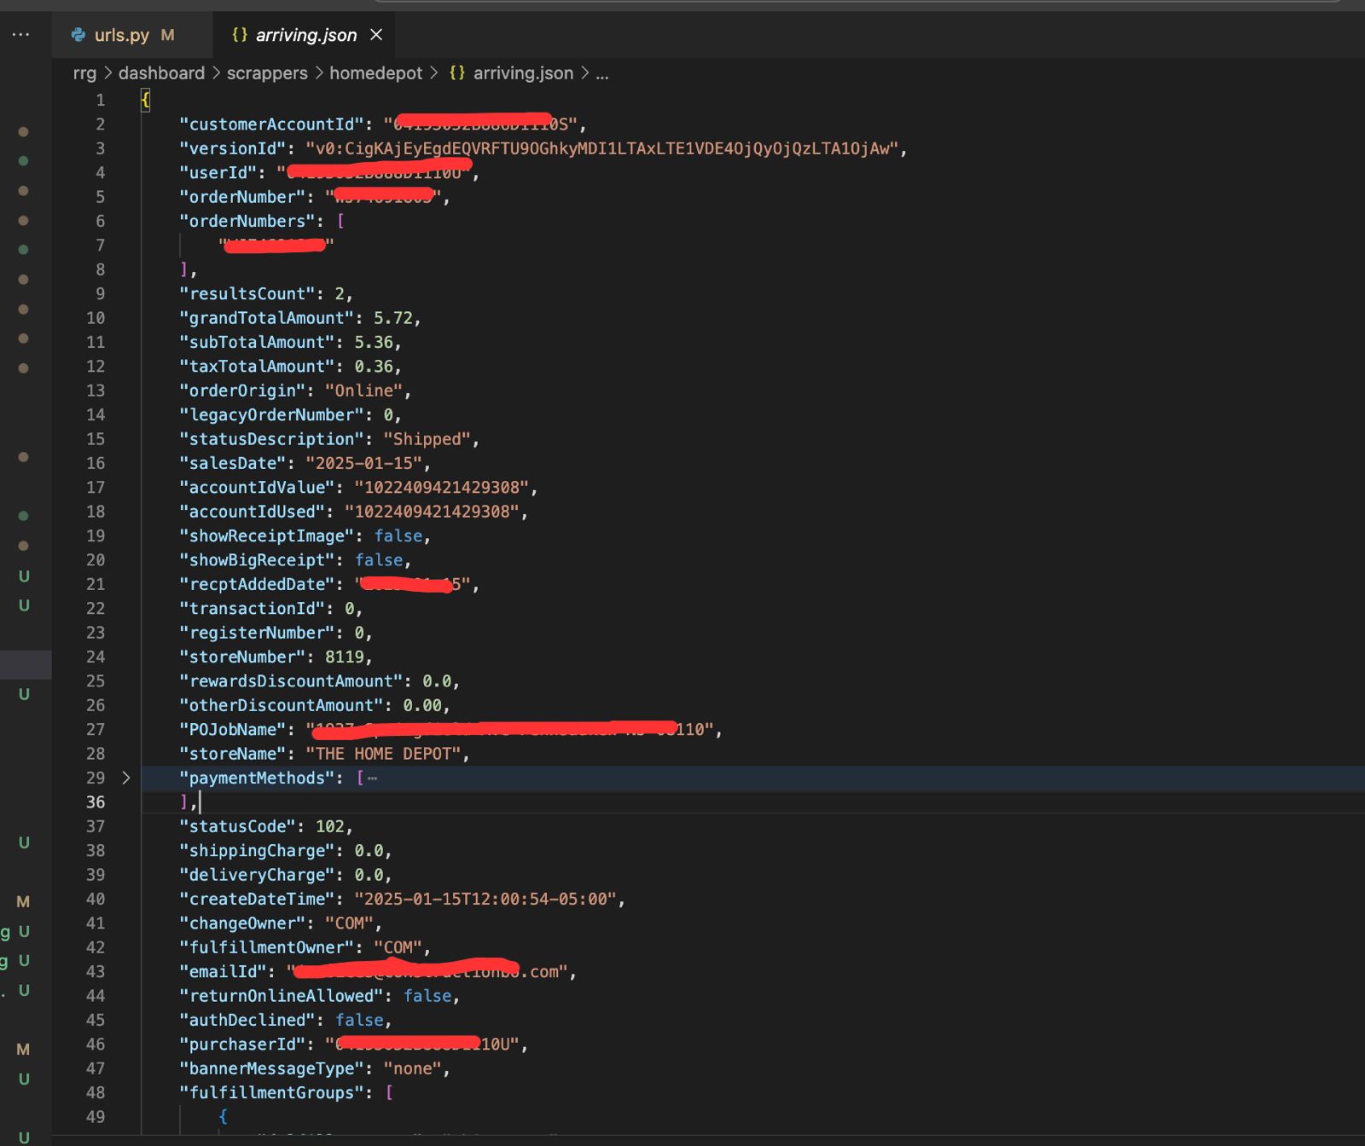Click the accountIdValue number string

[x=442, y=488]
